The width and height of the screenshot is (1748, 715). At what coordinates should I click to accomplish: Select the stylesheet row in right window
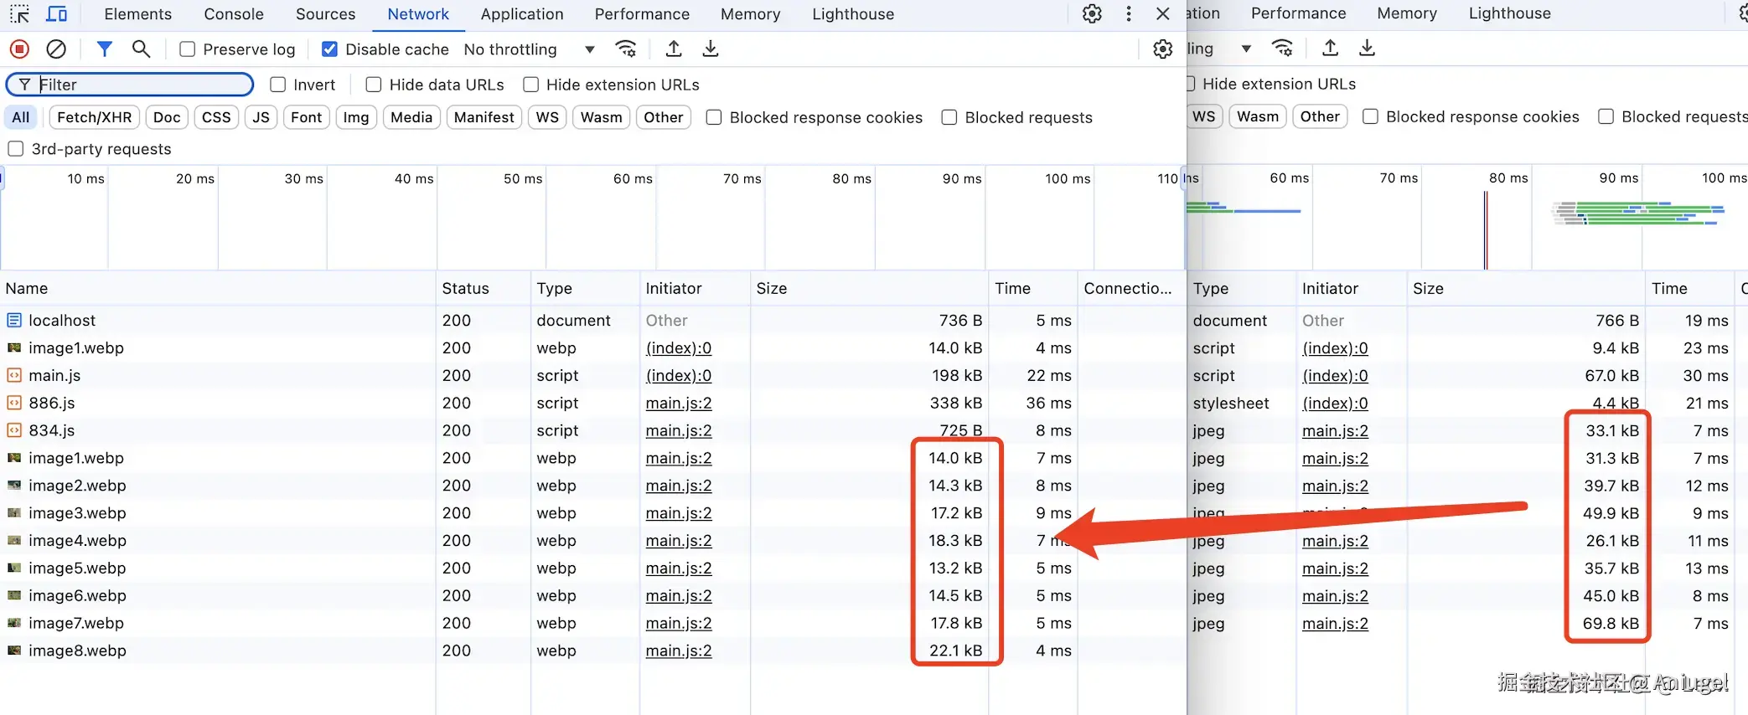tap(1467, 403)
